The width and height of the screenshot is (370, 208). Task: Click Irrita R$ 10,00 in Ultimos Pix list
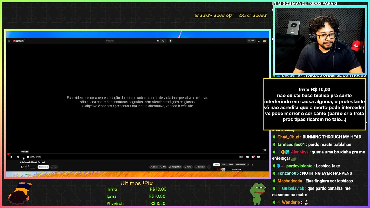137,189
